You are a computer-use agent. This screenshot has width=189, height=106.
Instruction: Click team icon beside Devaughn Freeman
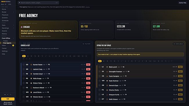point(107,72)
